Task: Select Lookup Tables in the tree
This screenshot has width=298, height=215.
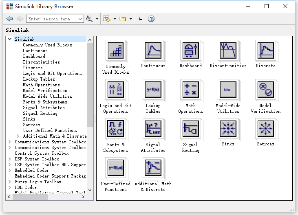Action: pyautogui.click(x=39, y=79)
